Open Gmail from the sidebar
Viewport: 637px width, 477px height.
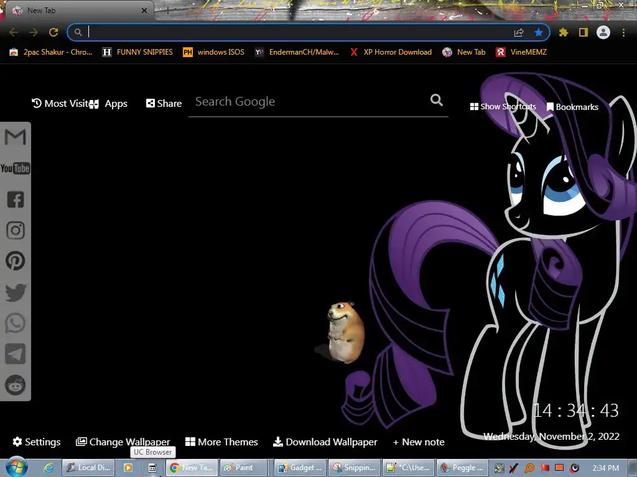pyautogui.click(x=15, y=137)
